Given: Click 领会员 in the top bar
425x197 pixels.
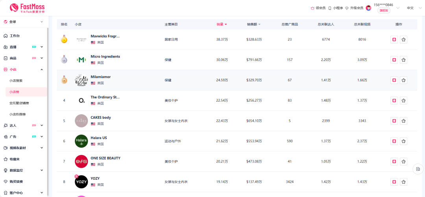Looking at the screenshot, I should pos(318,8).
